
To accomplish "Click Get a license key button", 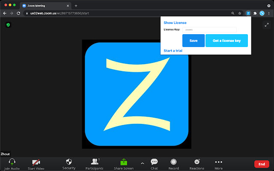I will [226, 41].
